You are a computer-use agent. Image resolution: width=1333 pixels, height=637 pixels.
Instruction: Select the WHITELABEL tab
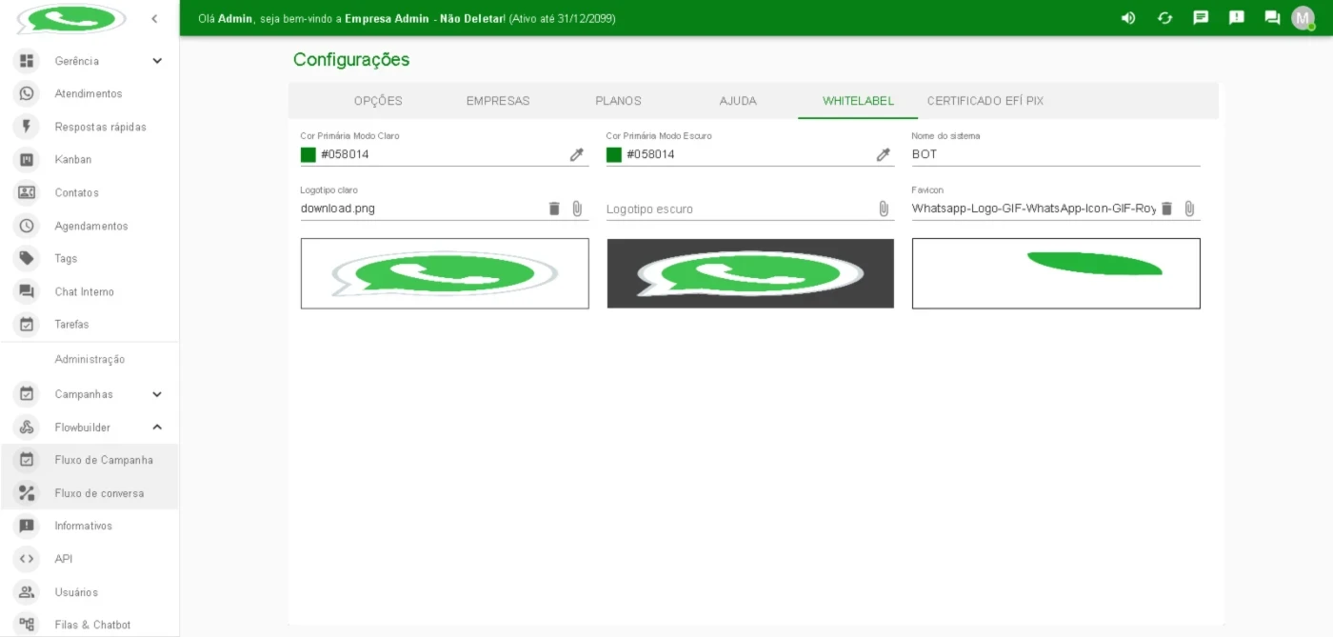point(858,101)
